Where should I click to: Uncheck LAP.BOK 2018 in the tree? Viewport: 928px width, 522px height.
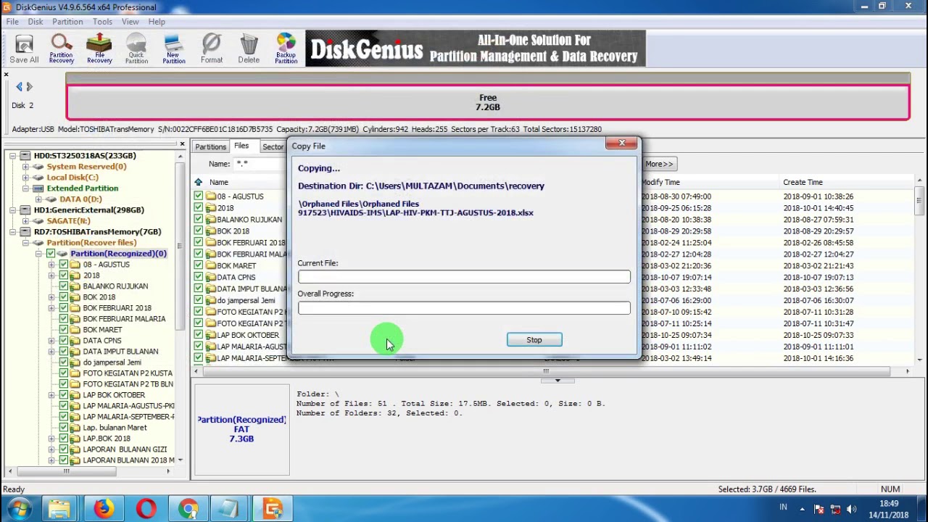64,438
